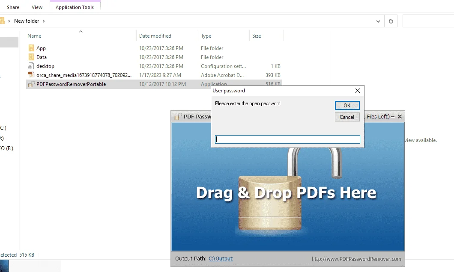Select PDFPasswordRemoverPortable file name
Screen dimensions: 454x272
coord(71,84)
